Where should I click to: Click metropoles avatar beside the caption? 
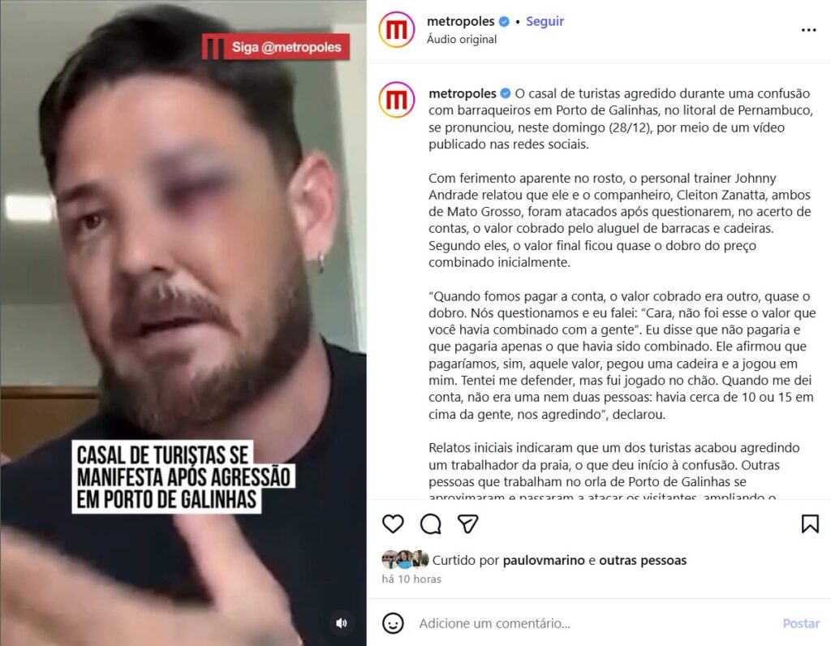(396, 100)
